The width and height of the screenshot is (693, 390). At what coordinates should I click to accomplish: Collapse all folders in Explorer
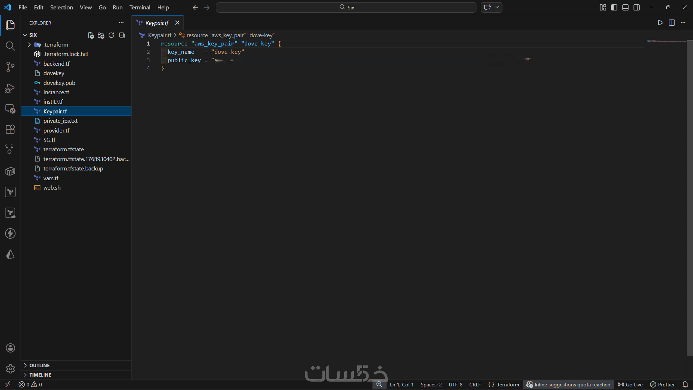tap(122, 35)
